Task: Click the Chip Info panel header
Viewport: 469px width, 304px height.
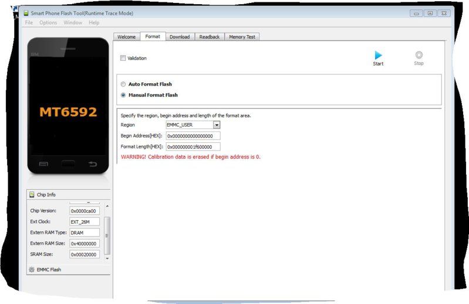Action: click(69, 195)
